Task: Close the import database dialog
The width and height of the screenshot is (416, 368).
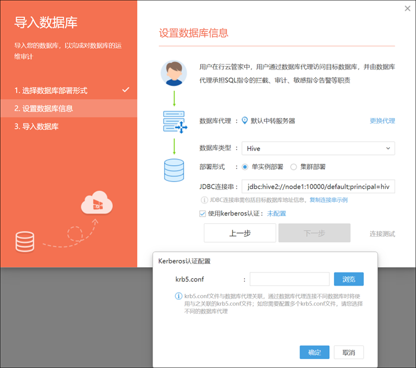Action: (407, 8)
